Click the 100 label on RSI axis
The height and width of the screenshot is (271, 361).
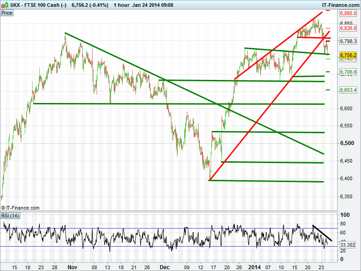(345, 215)
